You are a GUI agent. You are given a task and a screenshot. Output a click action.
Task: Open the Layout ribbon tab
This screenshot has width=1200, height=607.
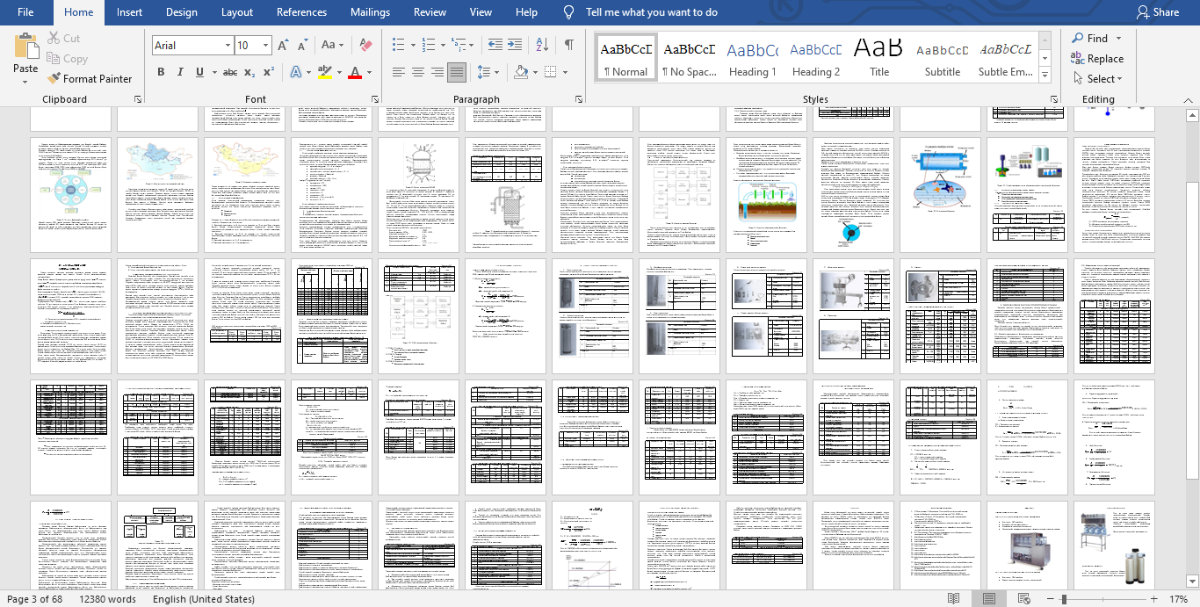[x=237, y=12]
